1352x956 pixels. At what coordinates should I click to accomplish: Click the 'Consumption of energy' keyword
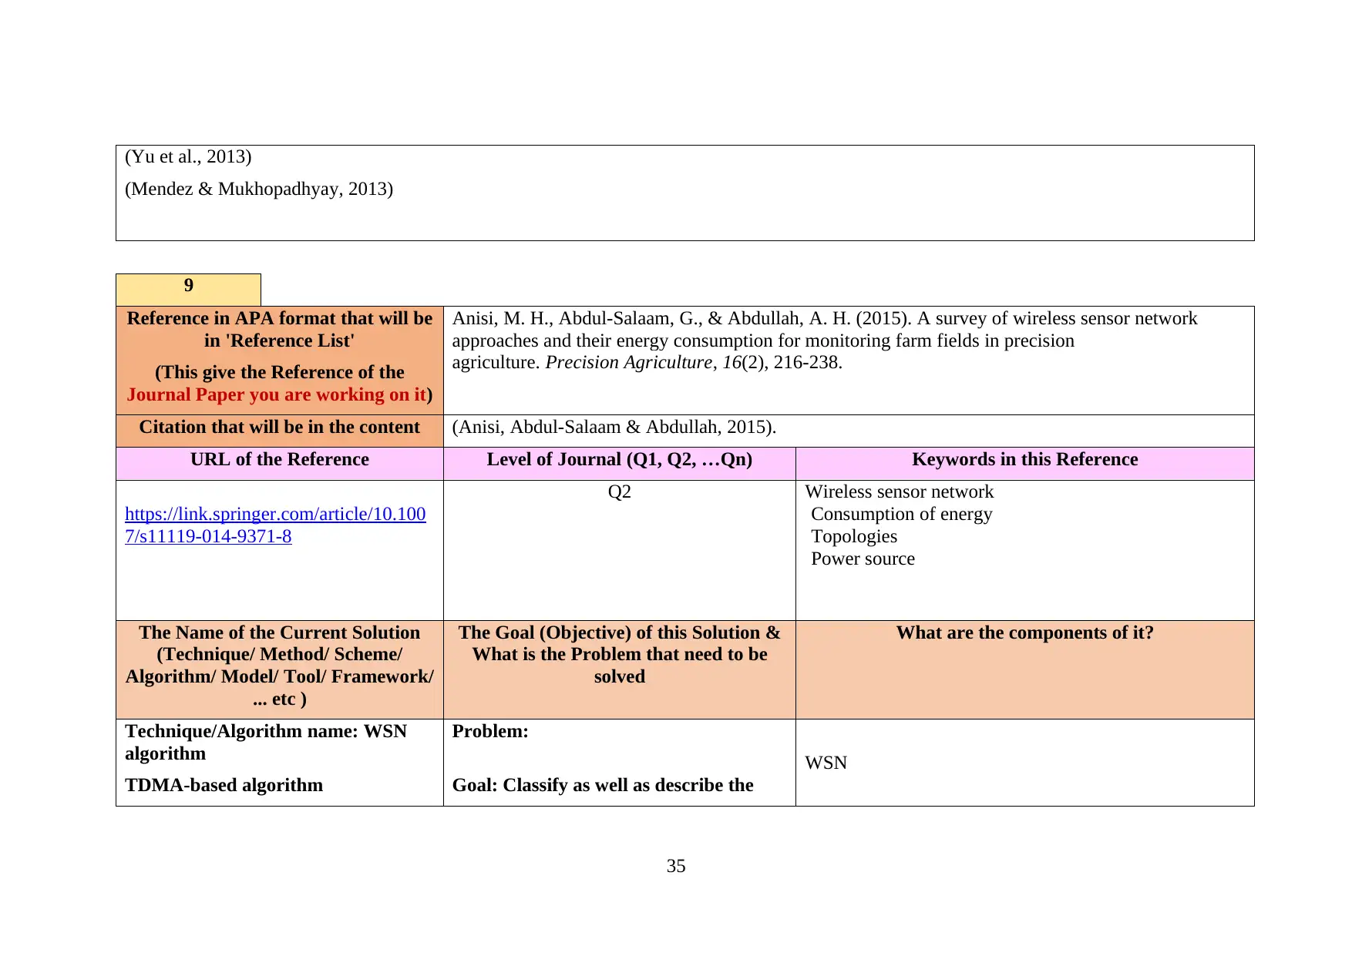coord(902,514)
